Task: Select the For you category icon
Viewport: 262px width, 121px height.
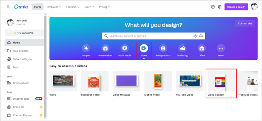Action: tap(86, 49)
